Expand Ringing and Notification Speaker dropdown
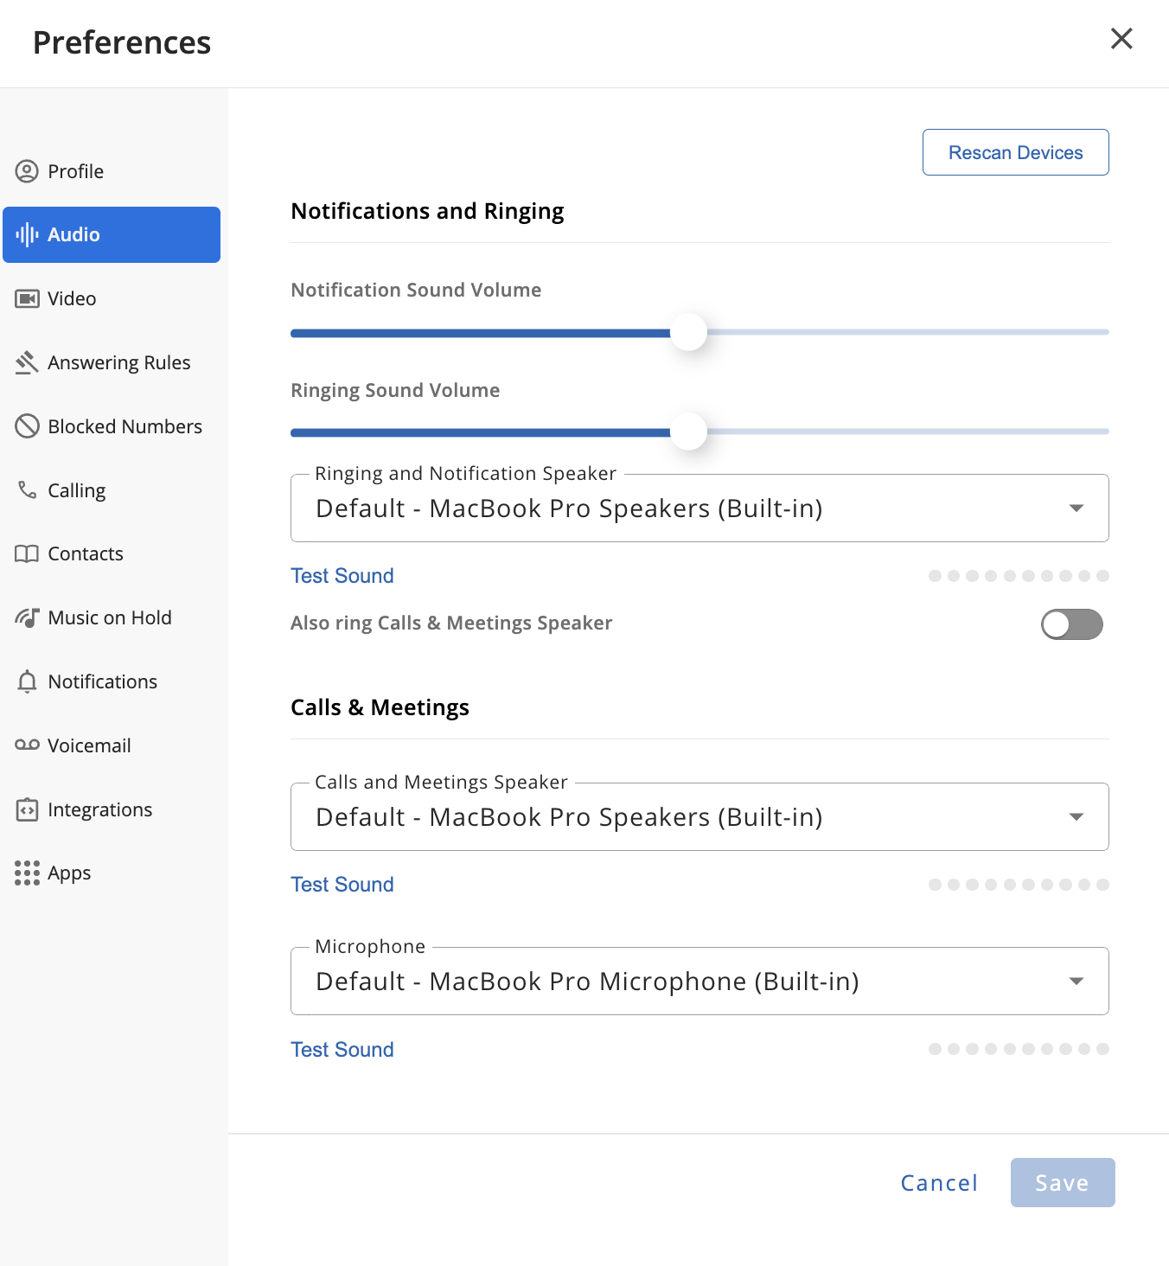This screenshot has height=1266, width=1169. [x=1076, y=508]
